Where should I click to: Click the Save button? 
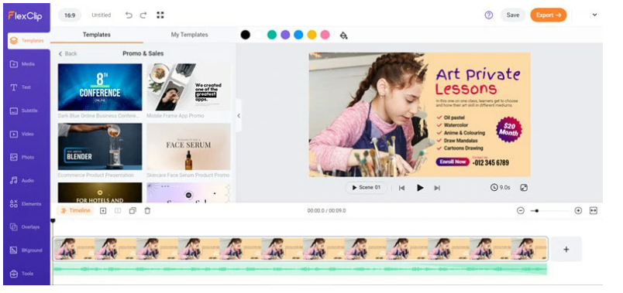click(513, 15)
